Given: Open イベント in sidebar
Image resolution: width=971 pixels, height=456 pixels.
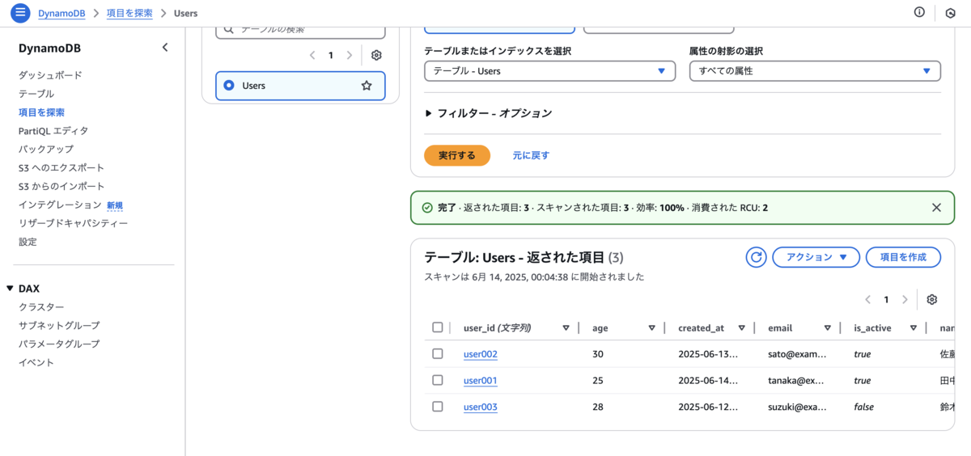Looking at the screenshot, I should 36,363.
